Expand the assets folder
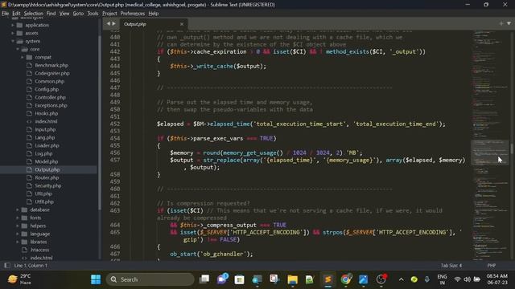Screen dimensions: 515x289 tap(13, 33)
